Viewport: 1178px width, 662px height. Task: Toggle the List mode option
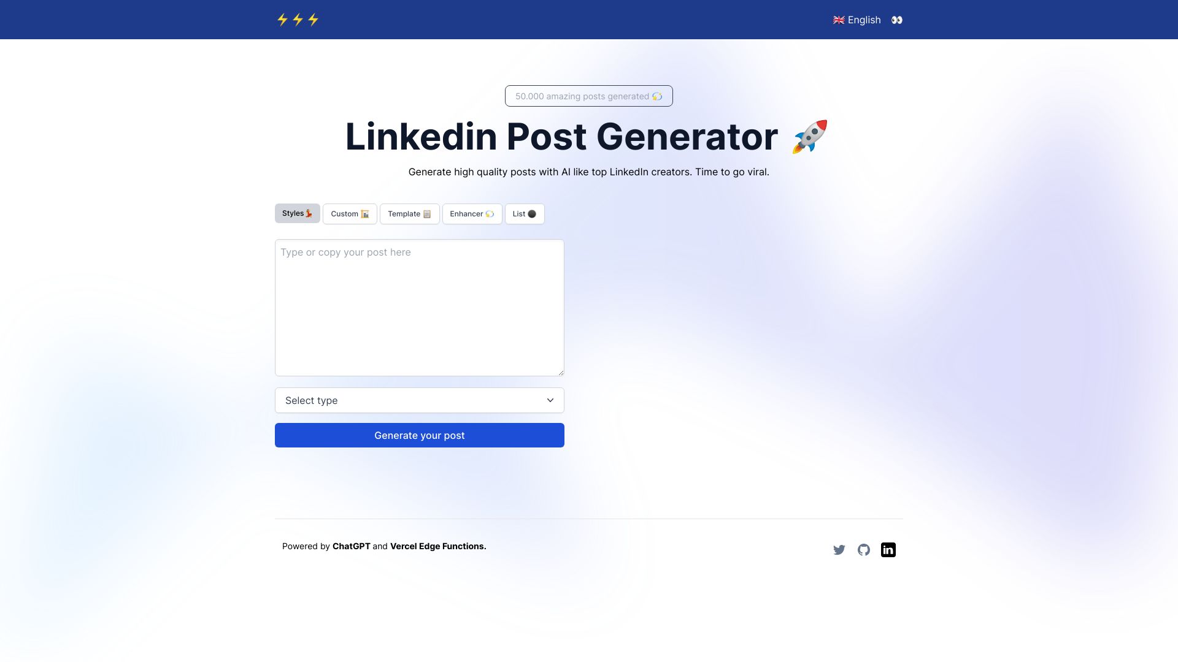pos(525,213)
